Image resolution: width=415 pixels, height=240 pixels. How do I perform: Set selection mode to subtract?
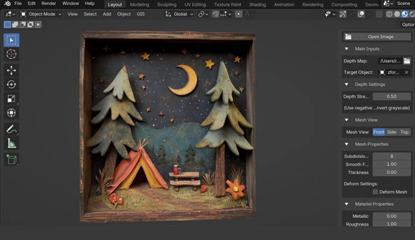(23, 25)
